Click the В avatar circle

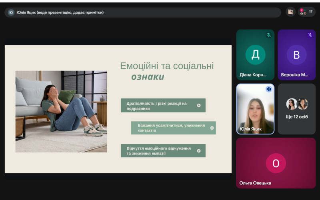[x=296, y=55]
